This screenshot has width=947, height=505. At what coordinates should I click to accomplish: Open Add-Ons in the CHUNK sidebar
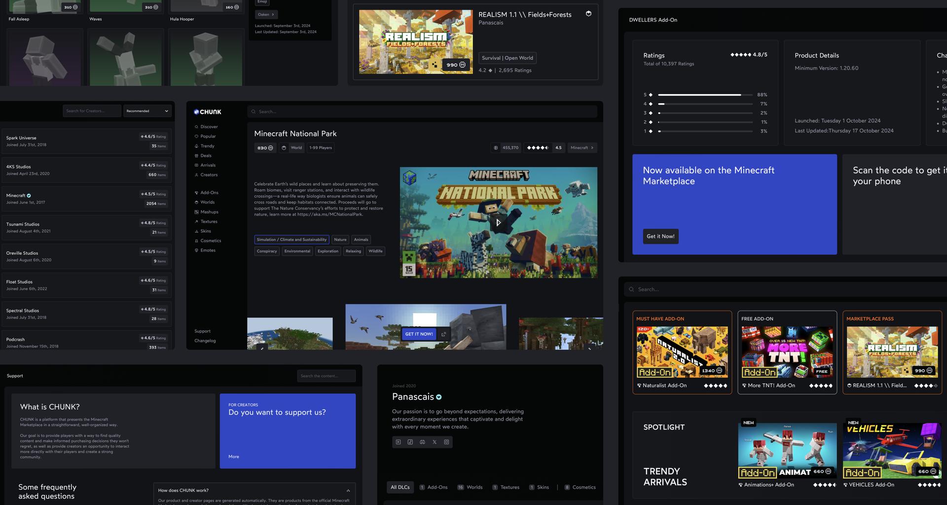207,193
